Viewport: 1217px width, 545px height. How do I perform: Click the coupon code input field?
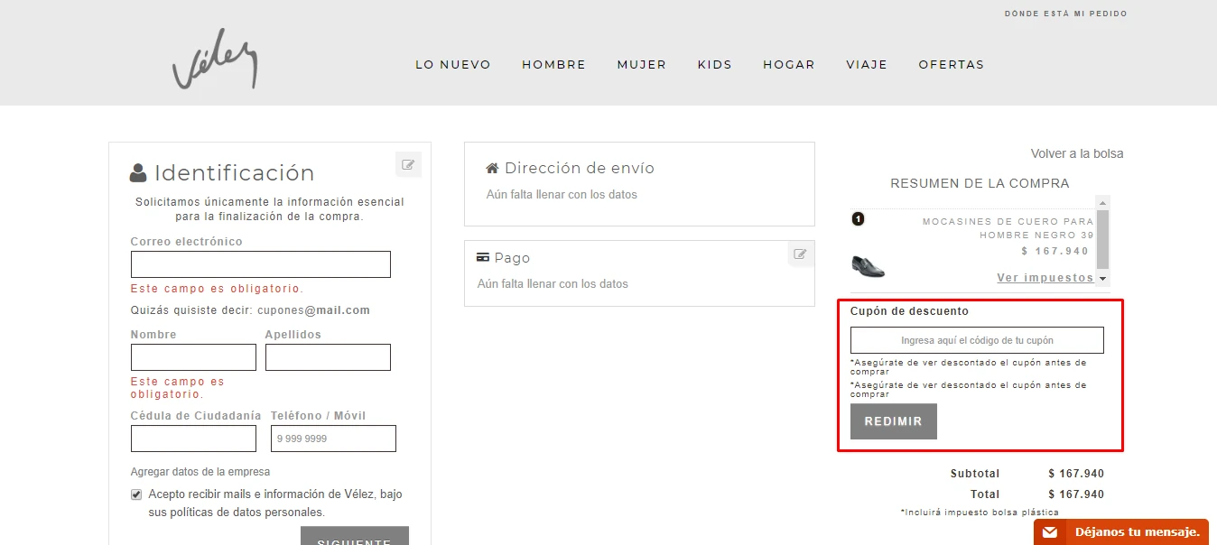coord(977,340)
